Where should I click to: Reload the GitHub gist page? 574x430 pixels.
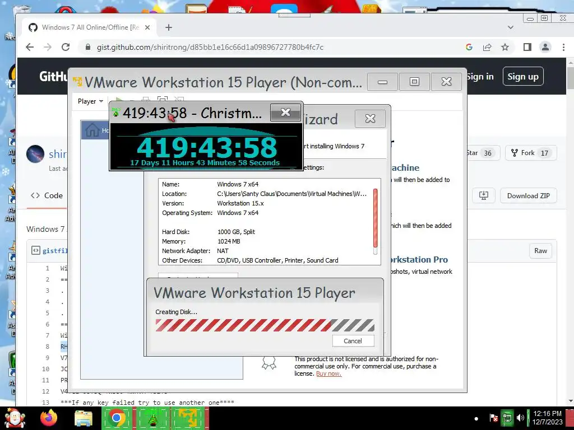(66, 47)
